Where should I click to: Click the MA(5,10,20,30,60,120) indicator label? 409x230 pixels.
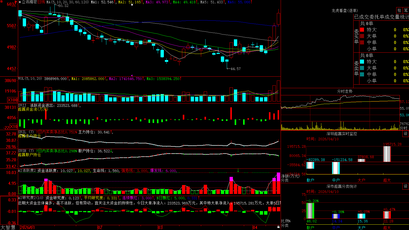click(67, 2)
